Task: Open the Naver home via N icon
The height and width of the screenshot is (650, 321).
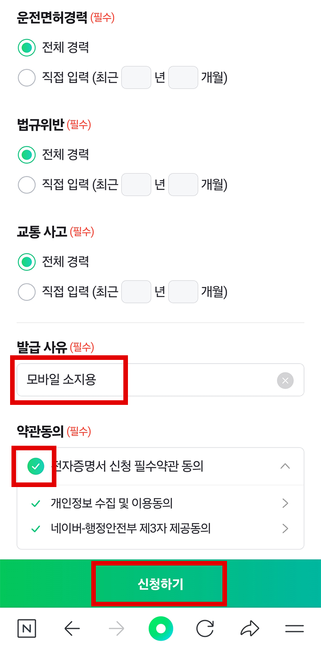Action: coord(27,628)
